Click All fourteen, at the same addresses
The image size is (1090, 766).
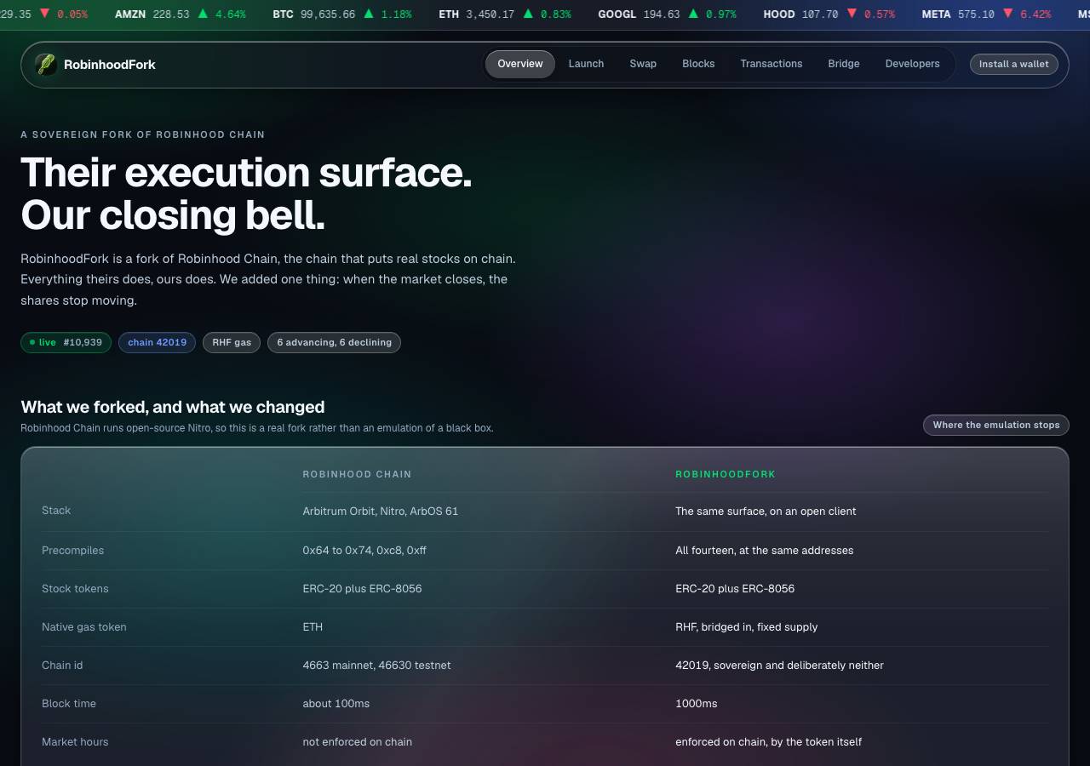tap(765, 551)
